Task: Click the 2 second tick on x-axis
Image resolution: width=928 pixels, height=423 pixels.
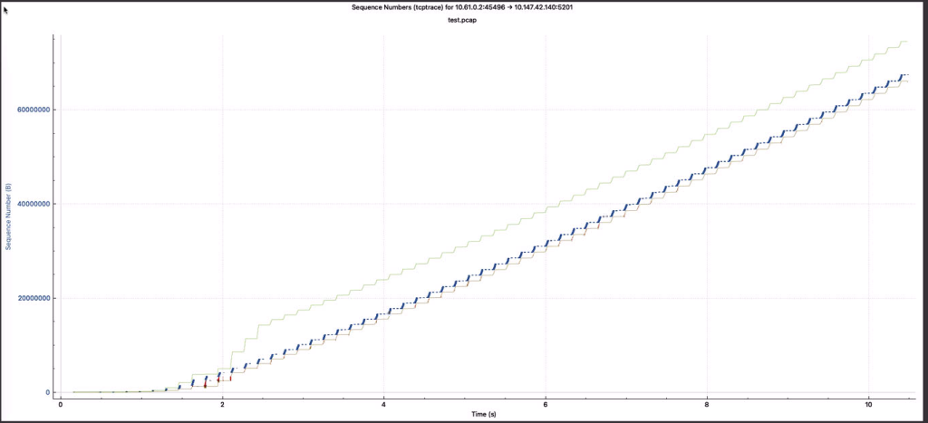Action: pos(222,402)
